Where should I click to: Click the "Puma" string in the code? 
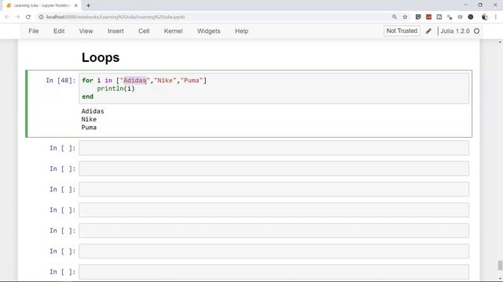(192, 81)
